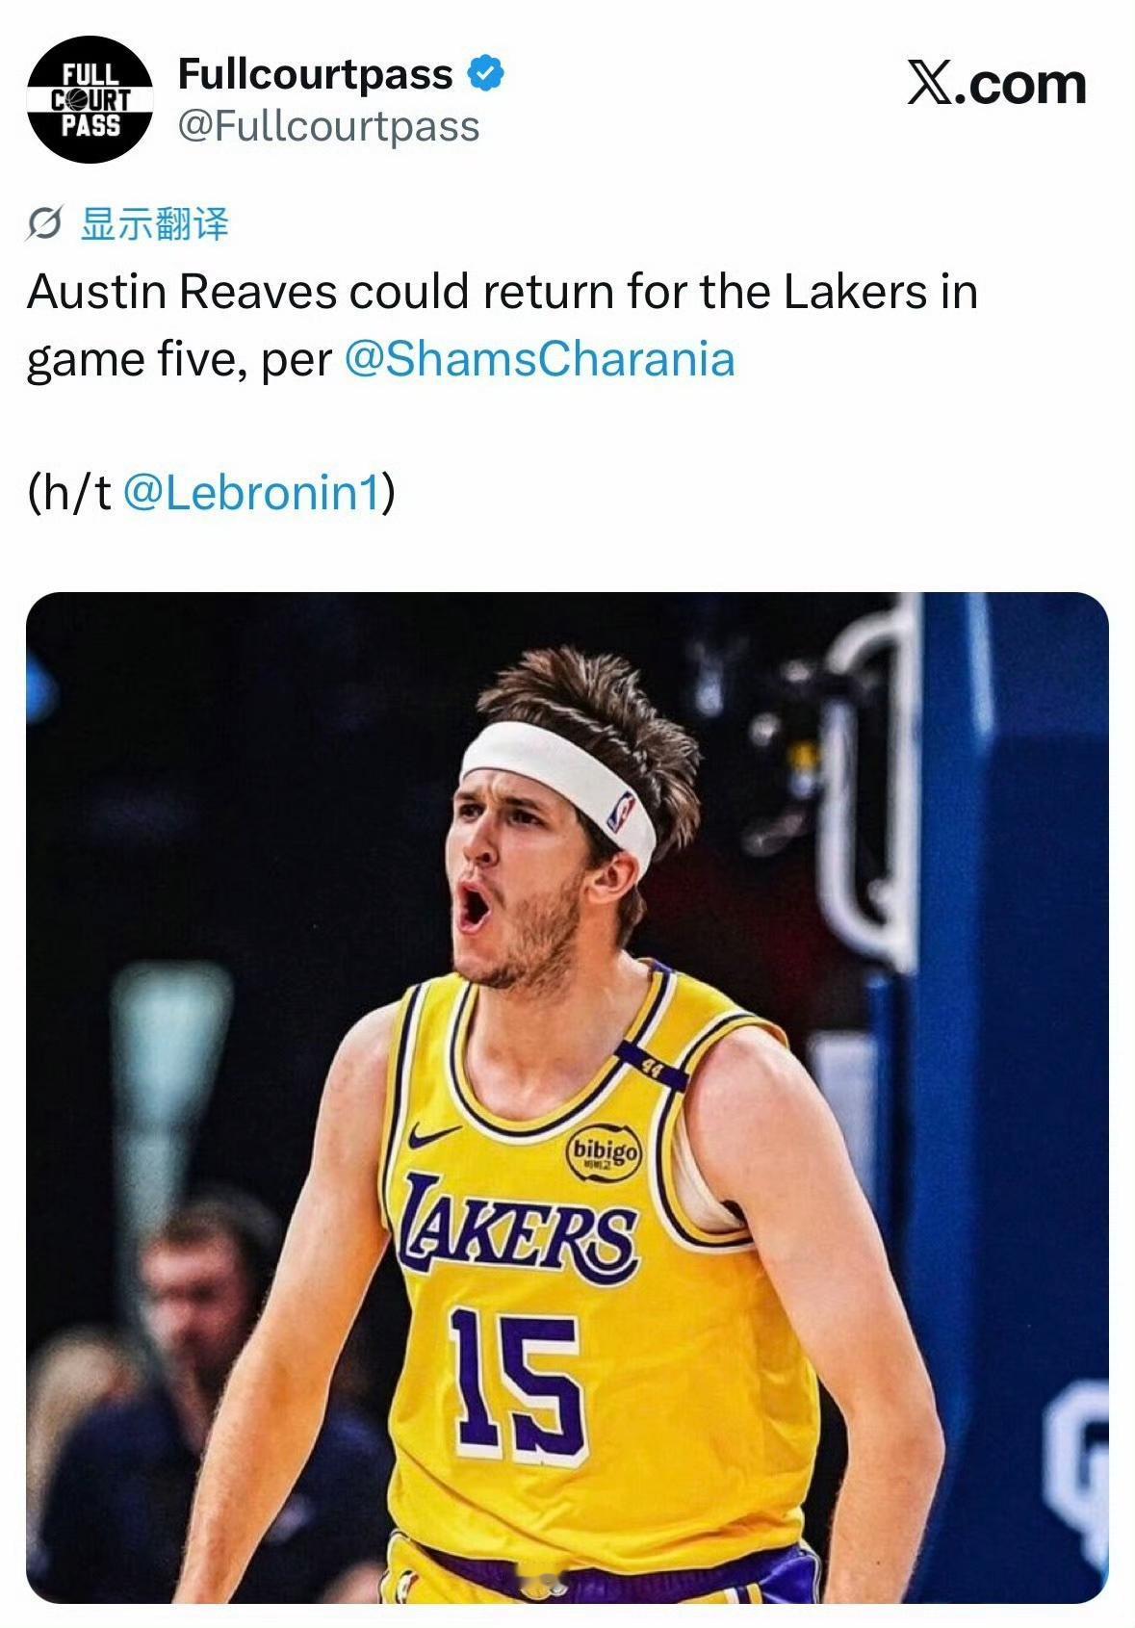Viewport: 1135px width, 1628px height.
Task: Click the Austin Reaves tweet text
Action: pos(502,325)
